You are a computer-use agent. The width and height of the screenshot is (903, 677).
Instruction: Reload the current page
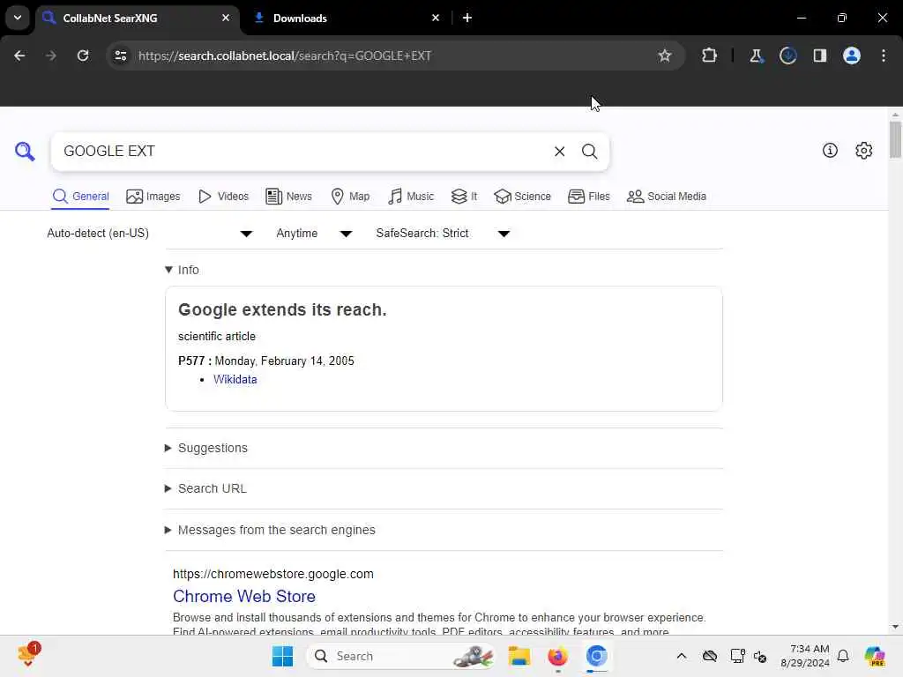(x=83, y=56)
